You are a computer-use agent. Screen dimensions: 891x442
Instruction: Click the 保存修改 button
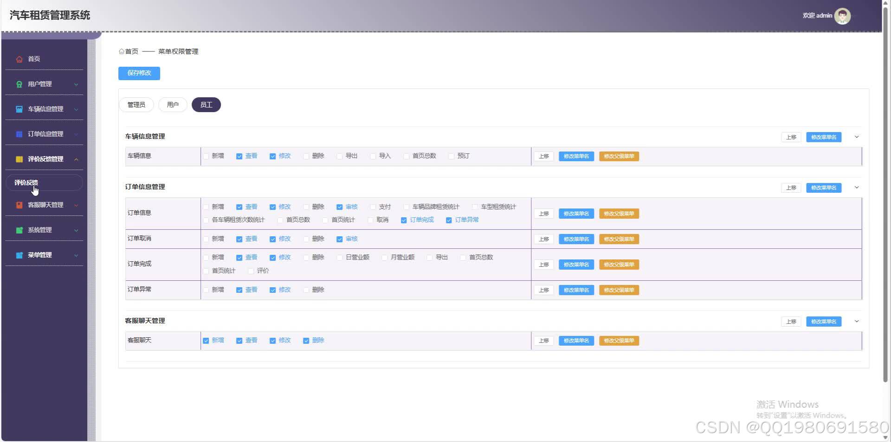tap(139, 73)
